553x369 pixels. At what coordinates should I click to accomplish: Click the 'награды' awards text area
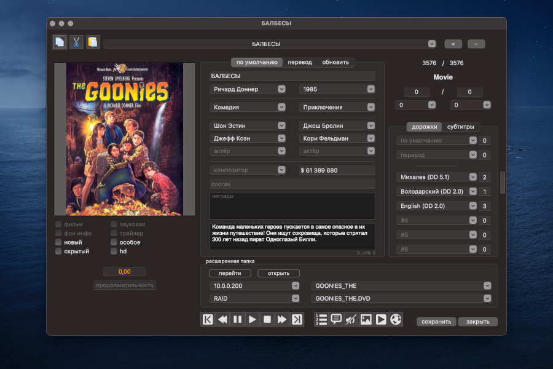point(292,205)
